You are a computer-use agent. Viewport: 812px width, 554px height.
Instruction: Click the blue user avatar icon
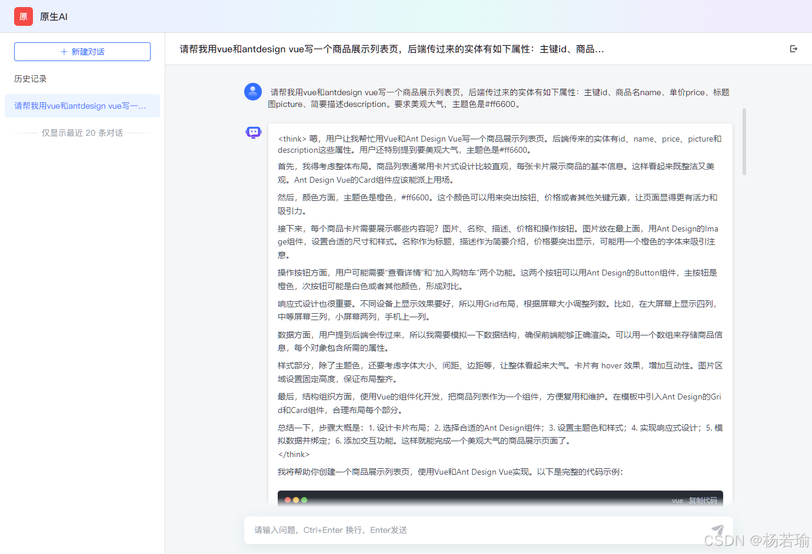pyautogui.click(x=253, y=92)
